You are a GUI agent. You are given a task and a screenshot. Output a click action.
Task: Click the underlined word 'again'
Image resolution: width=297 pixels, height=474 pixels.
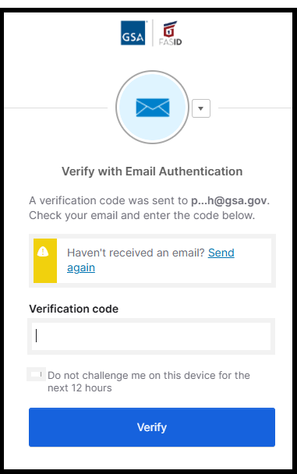click(81, 268)
